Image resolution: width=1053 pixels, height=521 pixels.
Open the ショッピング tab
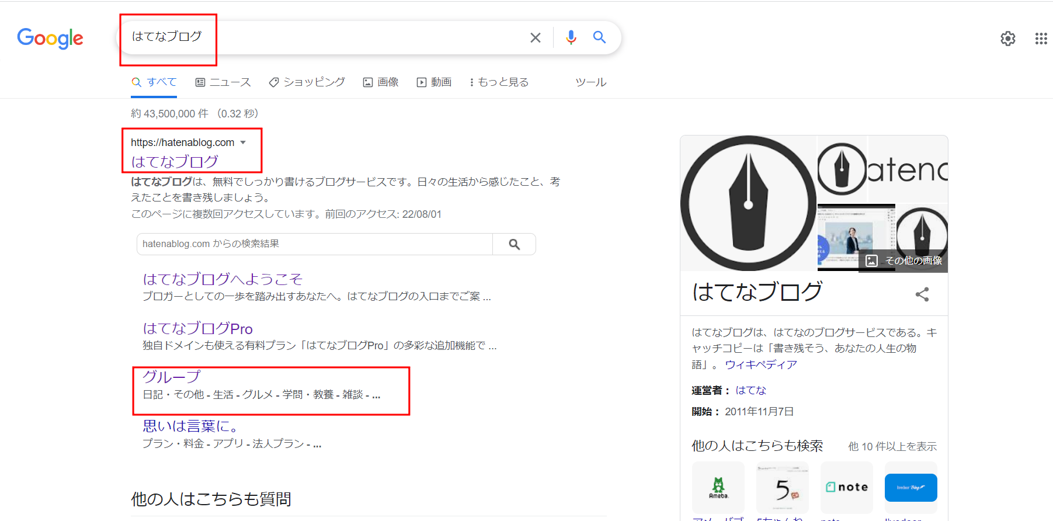307,82
